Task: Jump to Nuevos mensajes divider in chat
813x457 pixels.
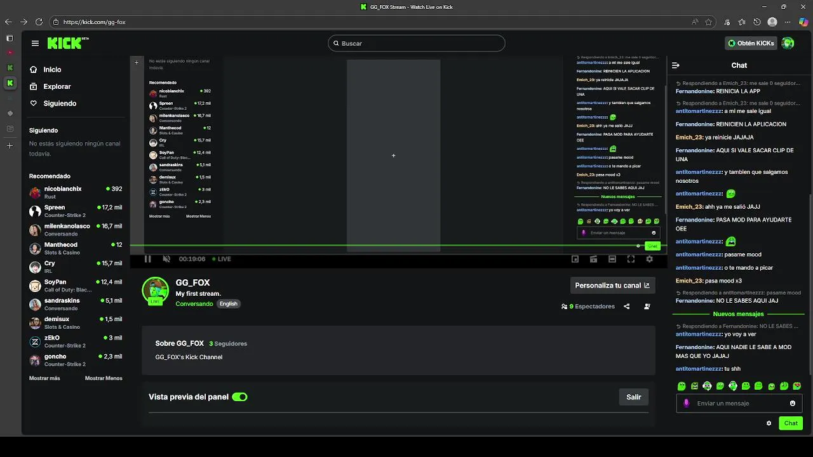Action: click(x=739, y=314)
